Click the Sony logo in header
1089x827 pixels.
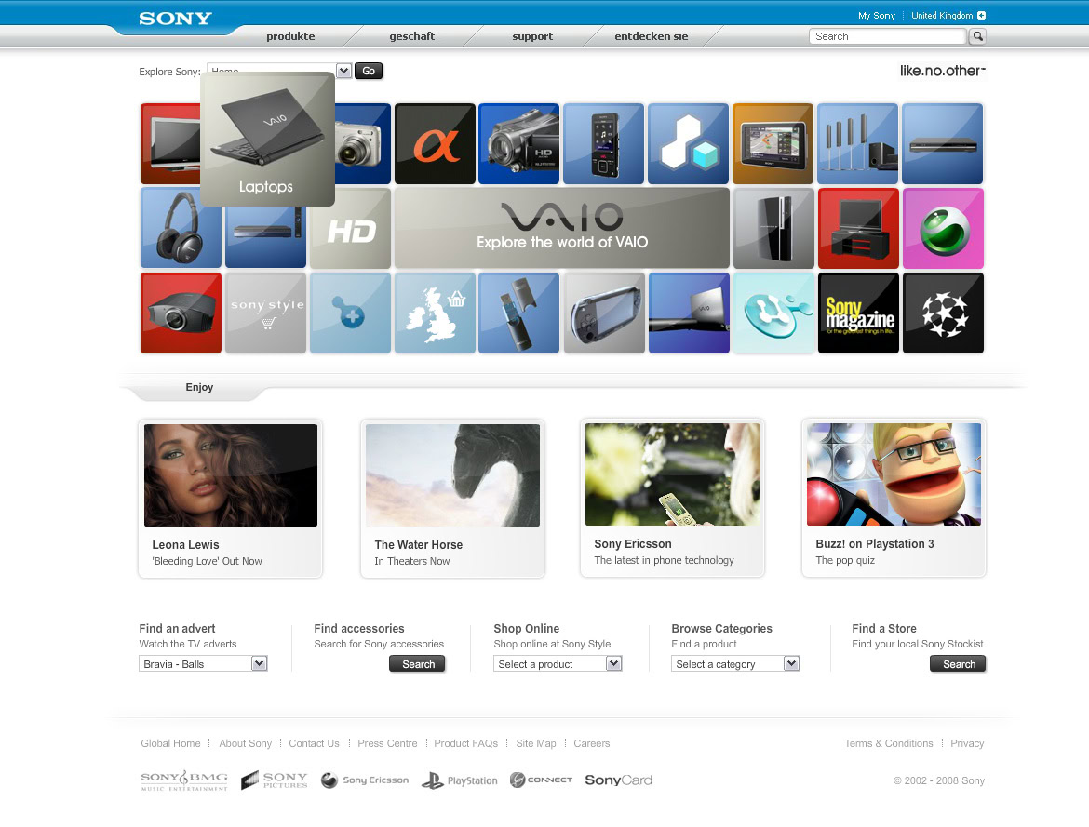pos(176,19)
